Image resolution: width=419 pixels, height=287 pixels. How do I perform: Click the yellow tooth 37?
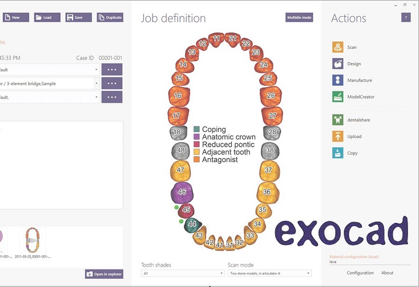(270, 171)
